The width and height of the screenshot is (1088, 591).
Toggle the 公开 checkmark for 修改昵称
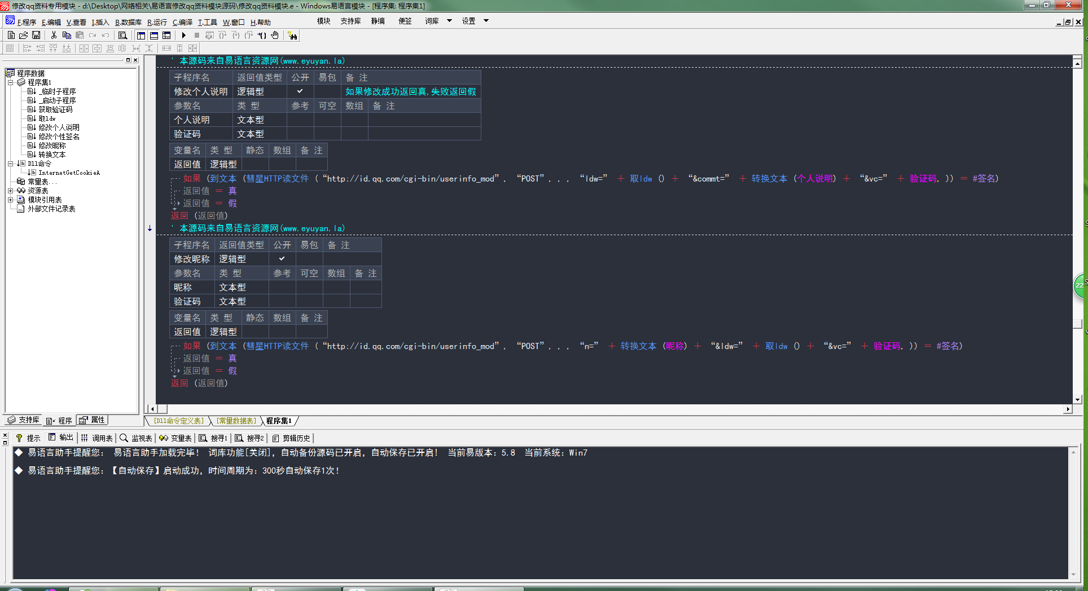click(282, 259)
